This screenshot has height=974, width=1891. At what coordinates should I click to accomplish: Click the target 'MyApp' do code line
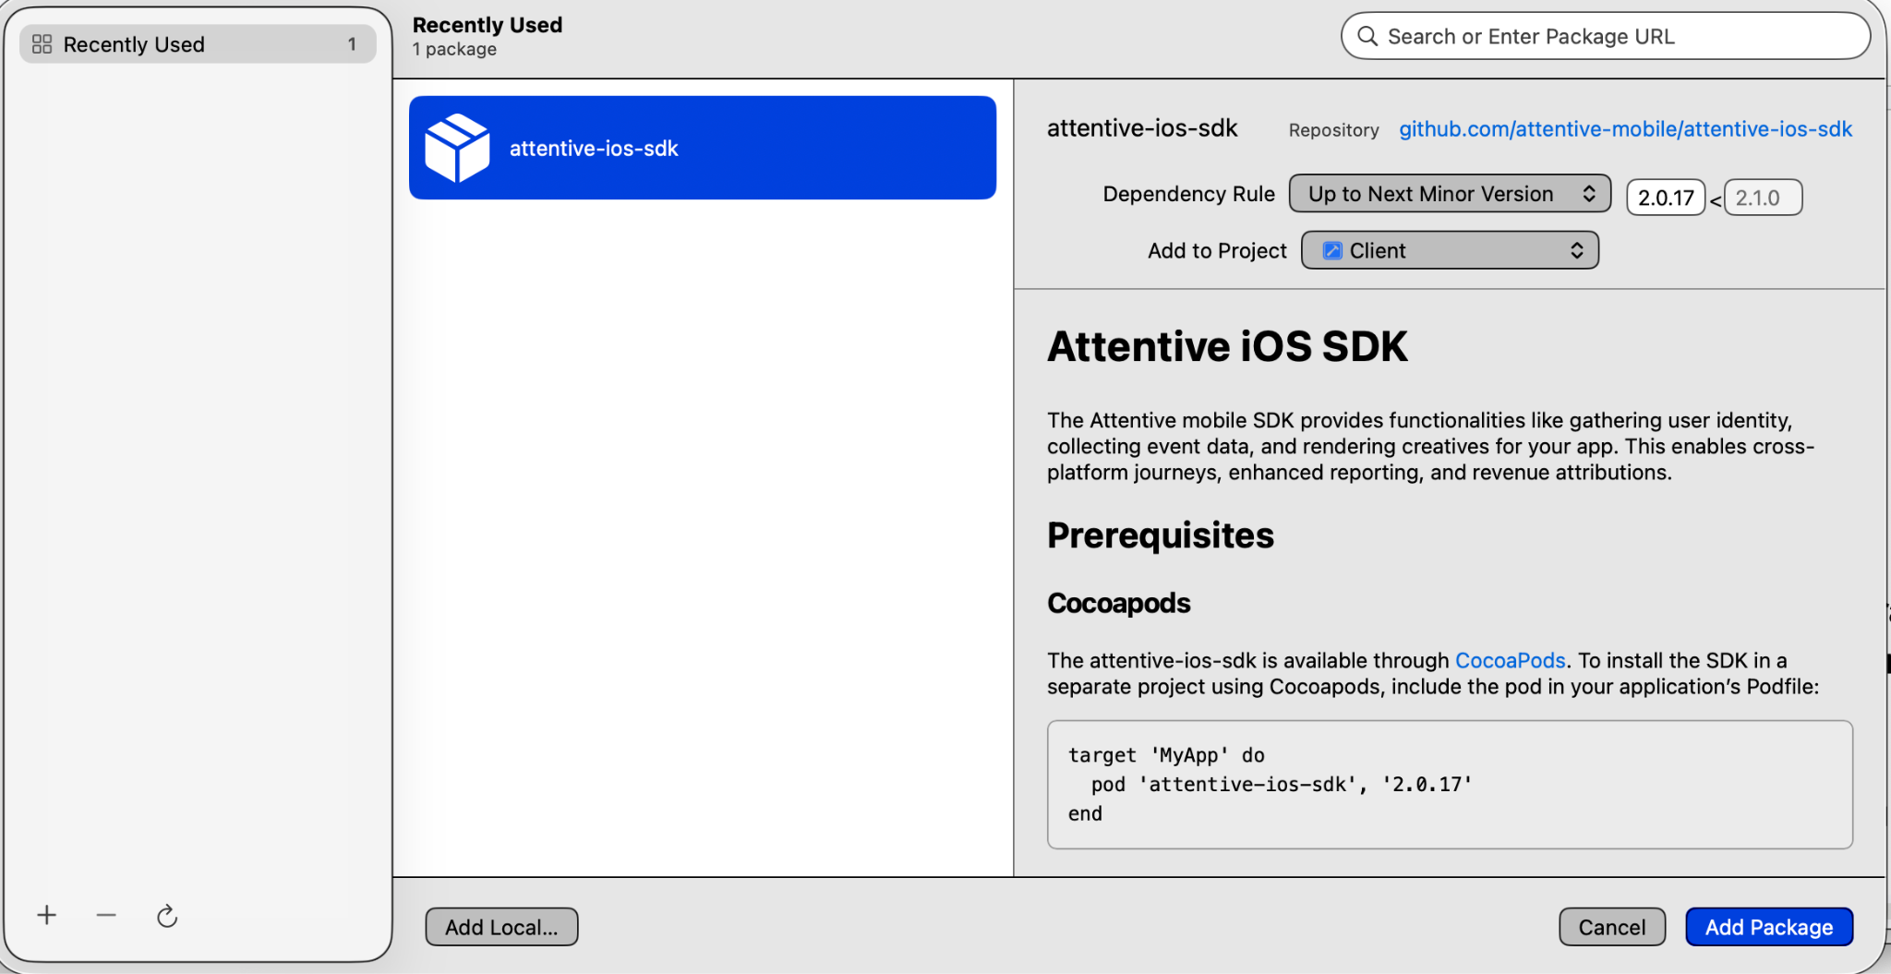pyautogui.click(x=1166, y=754)
